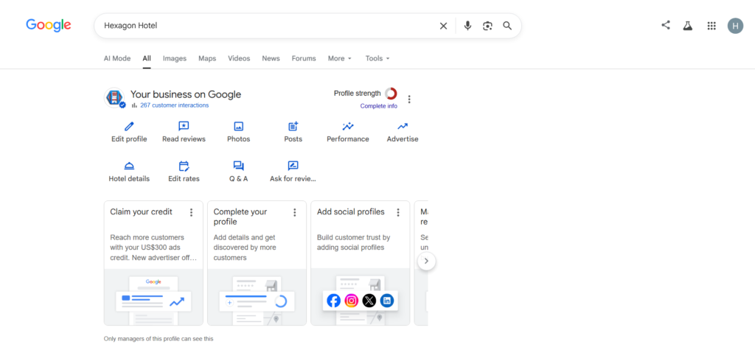Click the Complete your profile illustration
Screen dimensions: 755x361
pyautogui.click(x=257, y=298)
